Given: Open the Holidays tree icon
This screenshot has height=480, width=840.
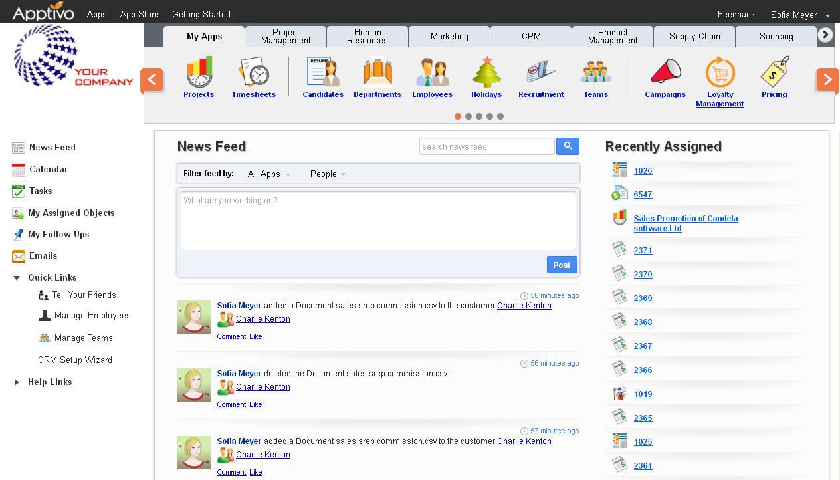Looking at the screenshot, I should point(486,72).
